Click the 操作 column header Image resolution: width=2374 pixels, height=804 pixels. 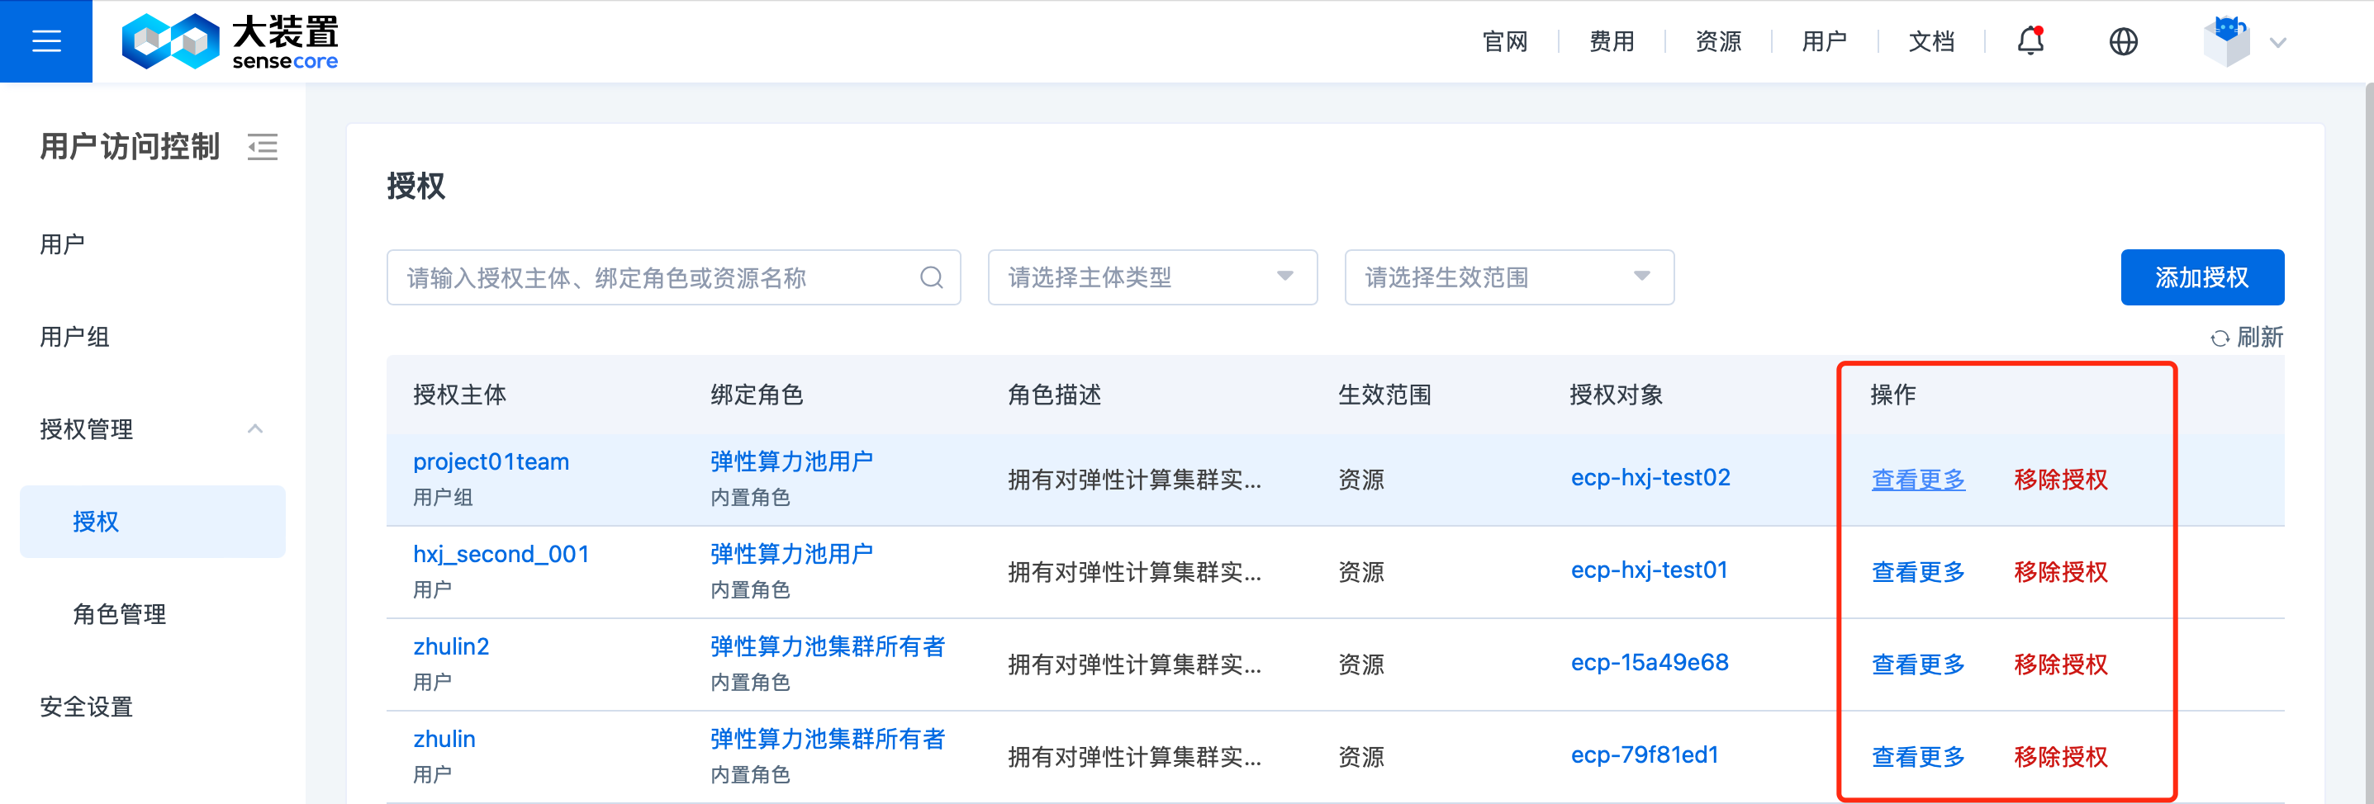tap(1893, 395)
